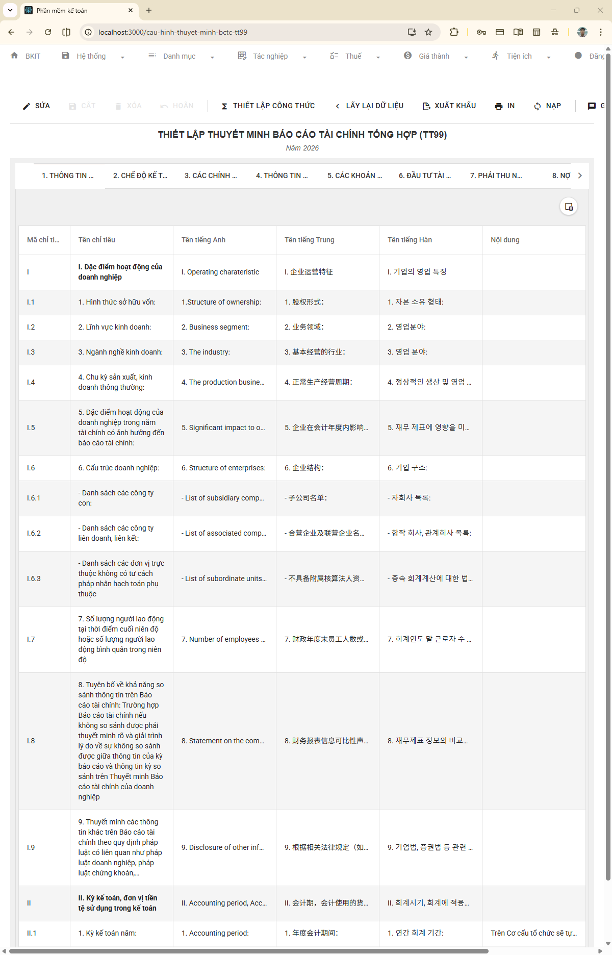Click XUẤT KHẨU export button

tap(449, 106)
